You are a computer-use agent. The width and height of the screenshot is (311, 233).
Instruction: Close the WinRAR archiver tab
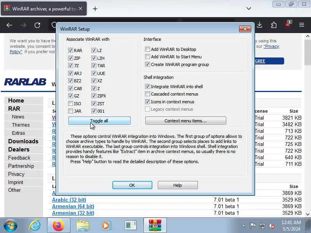click(x=80, y=9)
